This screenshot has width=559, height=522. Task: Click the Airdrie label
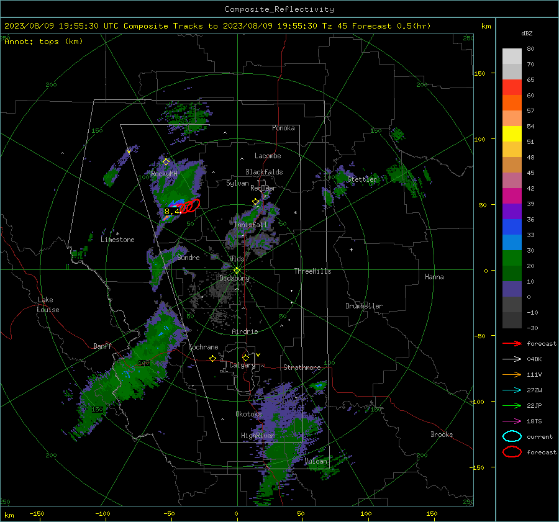pyautogui.click(x=245, y=331)
